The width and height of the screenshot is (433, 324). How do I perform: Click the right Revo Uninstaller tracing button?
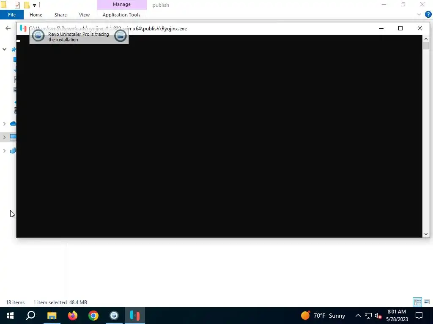click(x=120, y=35)
